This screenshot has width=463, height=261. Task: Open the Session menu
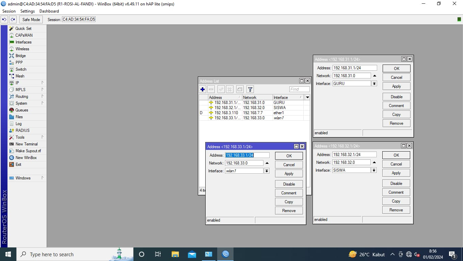(x=9, y=11)
